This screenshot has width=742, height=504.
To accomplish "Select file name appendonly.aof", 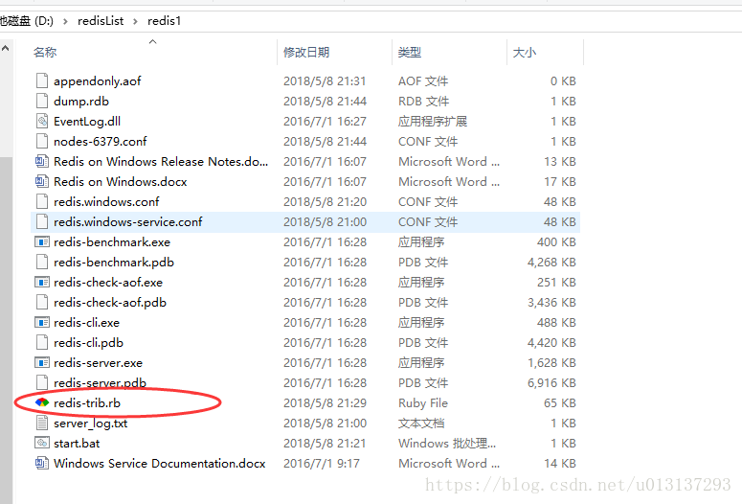I will 97,81.
